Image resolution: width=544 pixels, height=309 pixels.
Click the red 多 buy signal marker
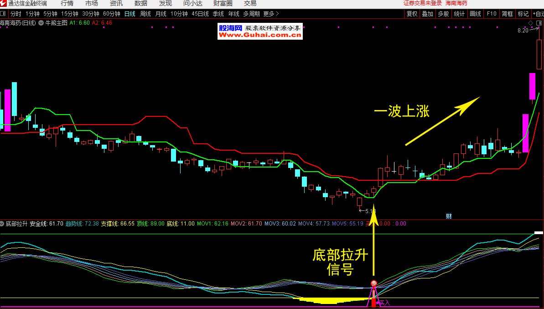(x=374, y=283)
